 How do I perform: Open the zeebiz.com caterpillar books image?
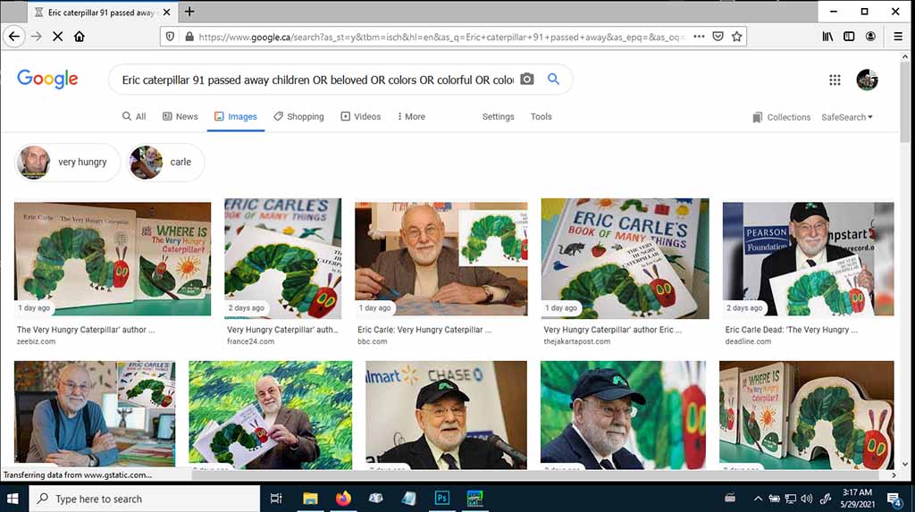(113, 258)
